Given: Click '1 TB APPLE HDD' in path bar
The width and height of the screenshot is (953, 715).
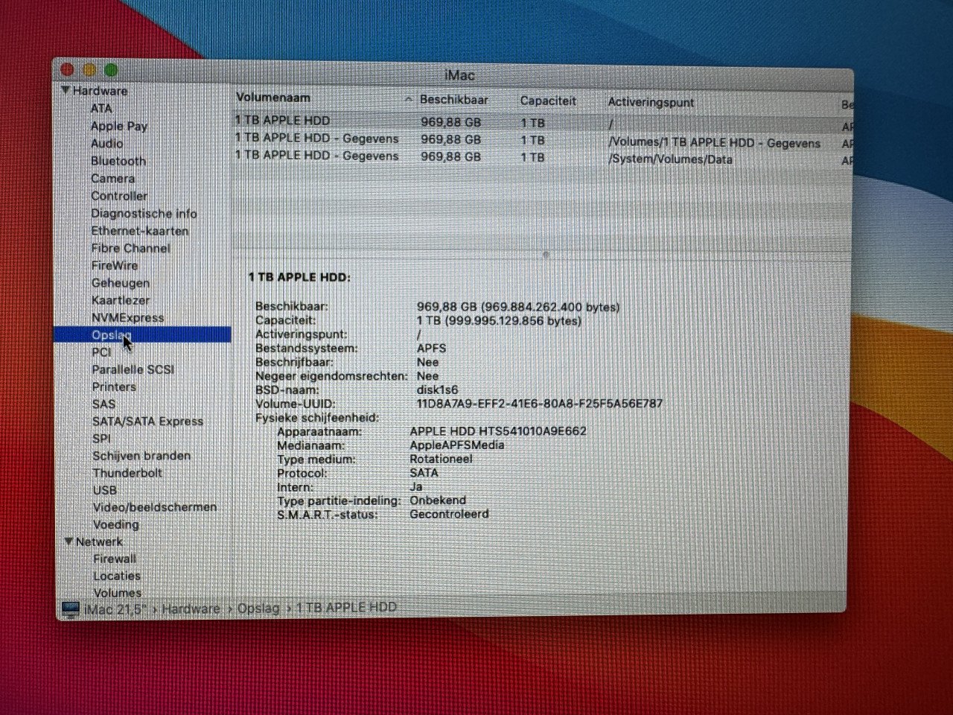Looking at the screenshot, I should (x=346, y=607).
